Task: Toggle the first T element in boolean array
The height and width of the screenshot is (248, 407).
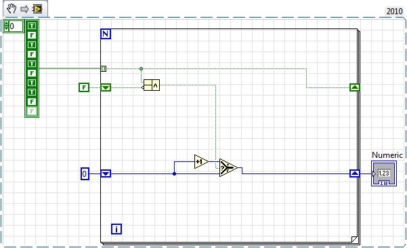Action: tap(32, 26)
